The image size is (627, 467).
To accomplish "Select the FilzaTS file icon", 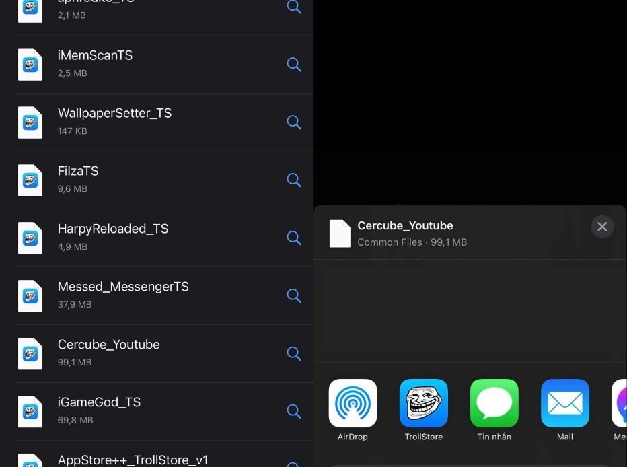I will click(30, 180).
